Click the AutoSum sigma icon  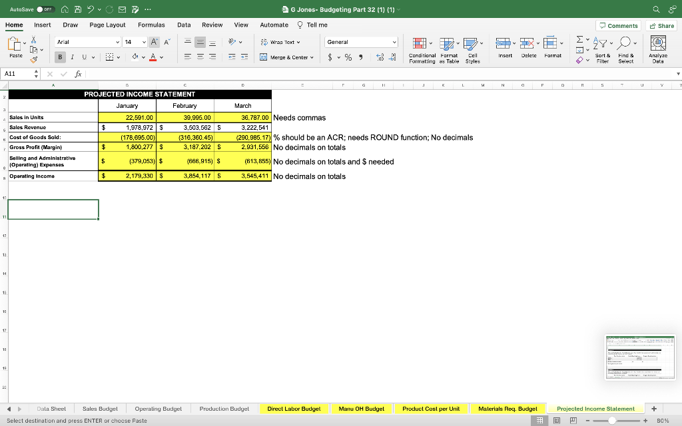click(x=580, y=39)
